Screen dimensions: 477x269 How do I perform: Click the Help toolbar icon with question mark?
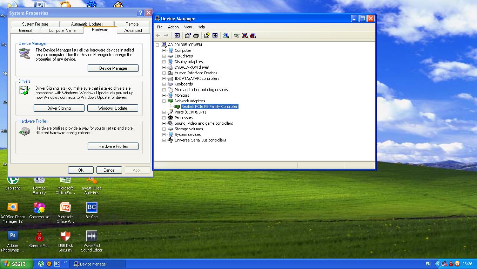207,35
